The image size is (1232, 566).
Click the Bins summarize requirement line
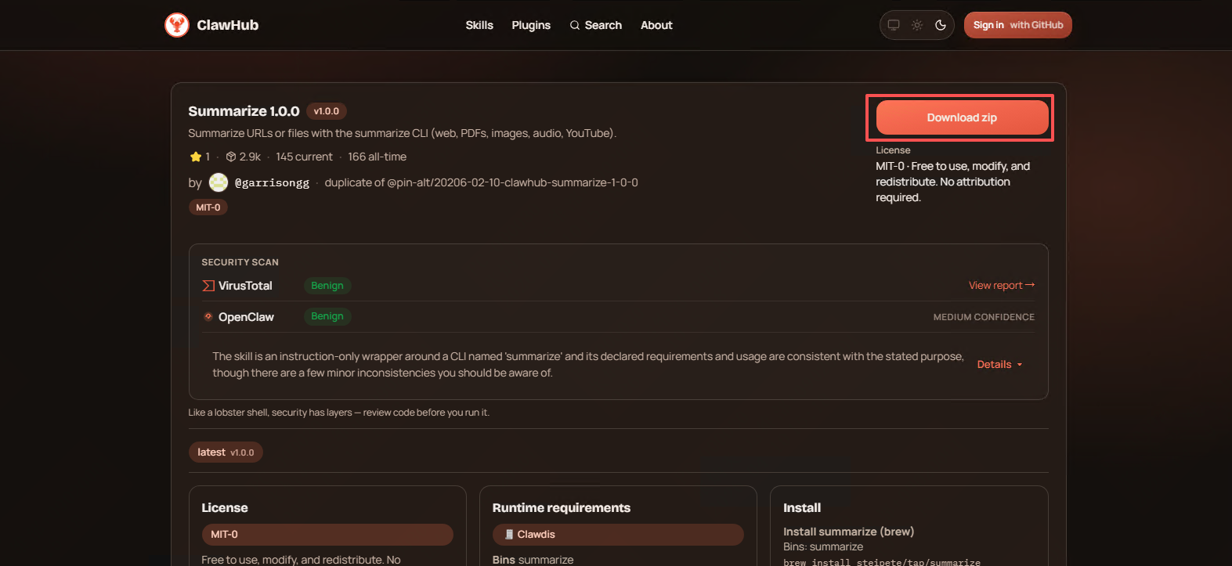click(533, 560)
